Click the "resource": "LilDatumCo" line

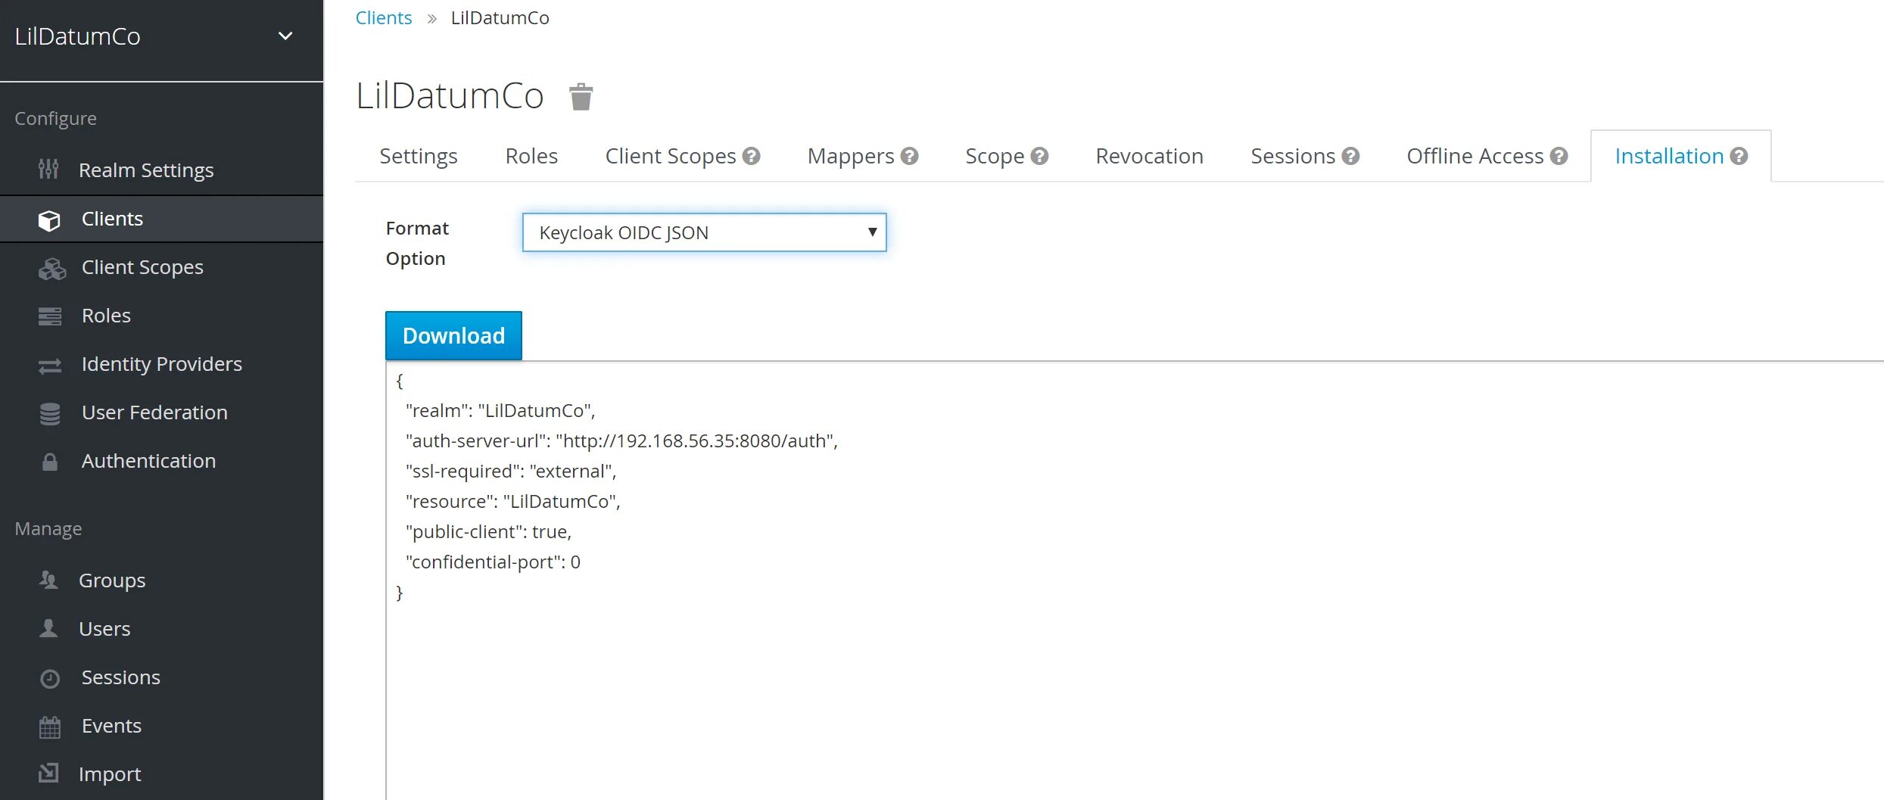click(513, 502)
